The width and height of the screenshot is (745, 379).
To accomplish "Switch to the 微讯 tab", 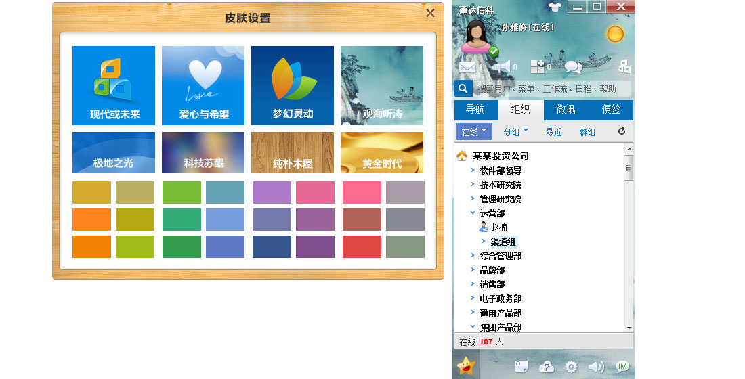I will point(566,110).
